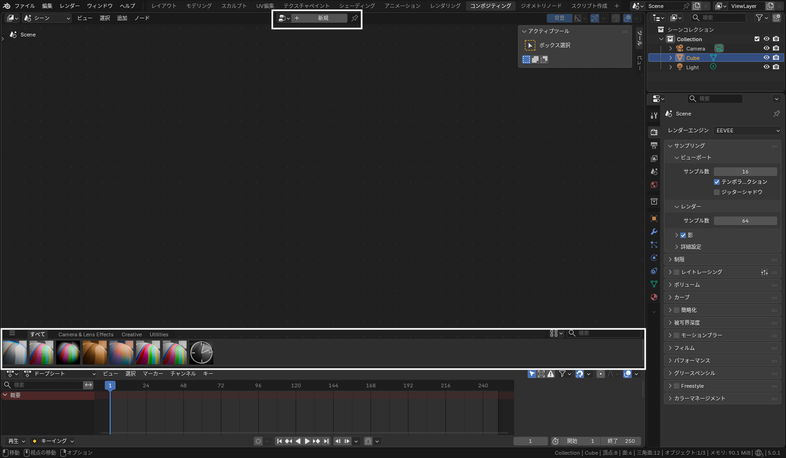Image resolution: width=786 pixels, height=458 pixels.
Task: Enable the モーションブラー checkbox
Action: [677, 335]
